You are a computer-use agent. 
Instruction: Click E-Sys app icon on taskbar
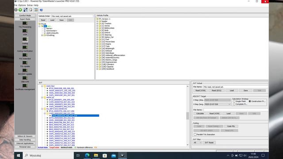pos(122,155)
